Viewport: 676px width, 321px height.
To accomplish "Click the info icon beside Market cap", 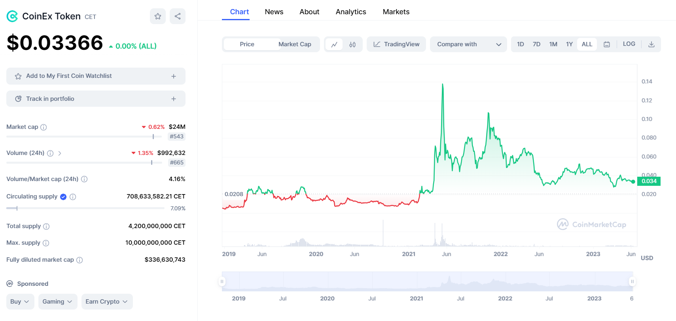I will pos(44,127).
